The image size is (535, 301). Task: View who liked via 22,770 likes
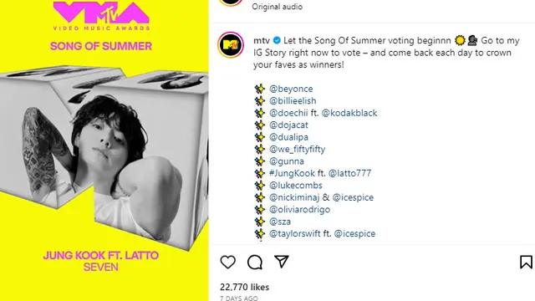(x=244, y=287)
